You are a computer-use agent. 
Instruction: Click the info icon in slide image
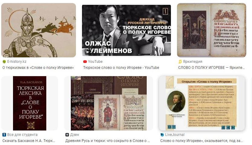tap(169, 127)
